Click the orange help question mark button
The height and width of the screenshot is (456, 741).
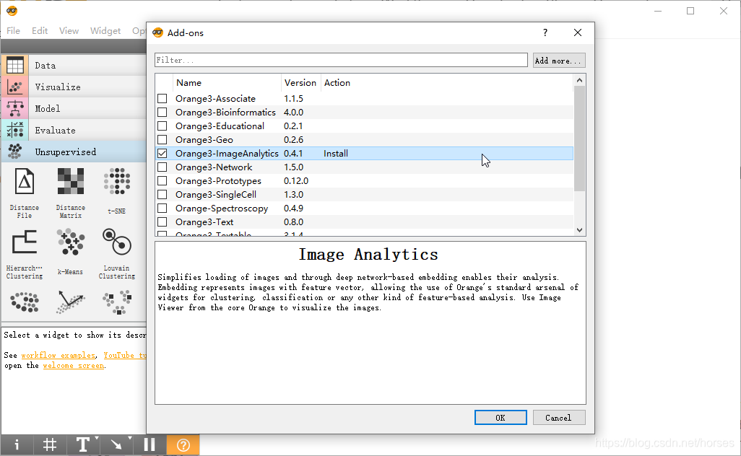pos(183,444)
